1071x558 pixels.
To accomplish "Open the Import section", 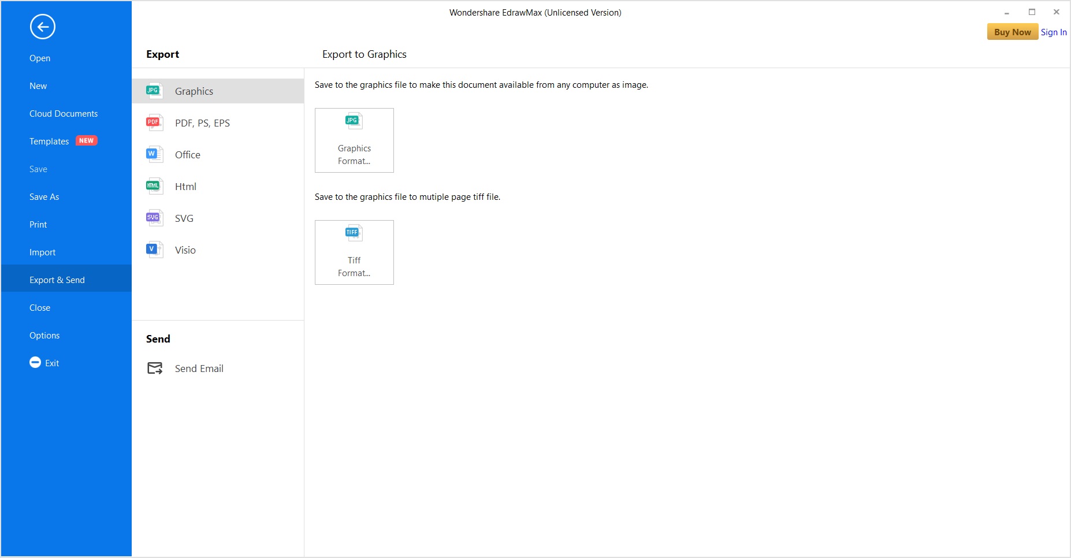I will 43,252.
